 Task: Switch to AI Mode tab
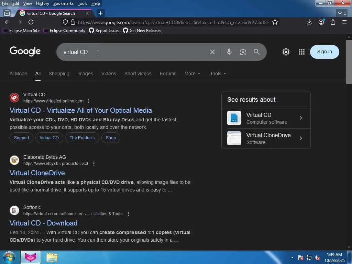click(x=18, y=74)
